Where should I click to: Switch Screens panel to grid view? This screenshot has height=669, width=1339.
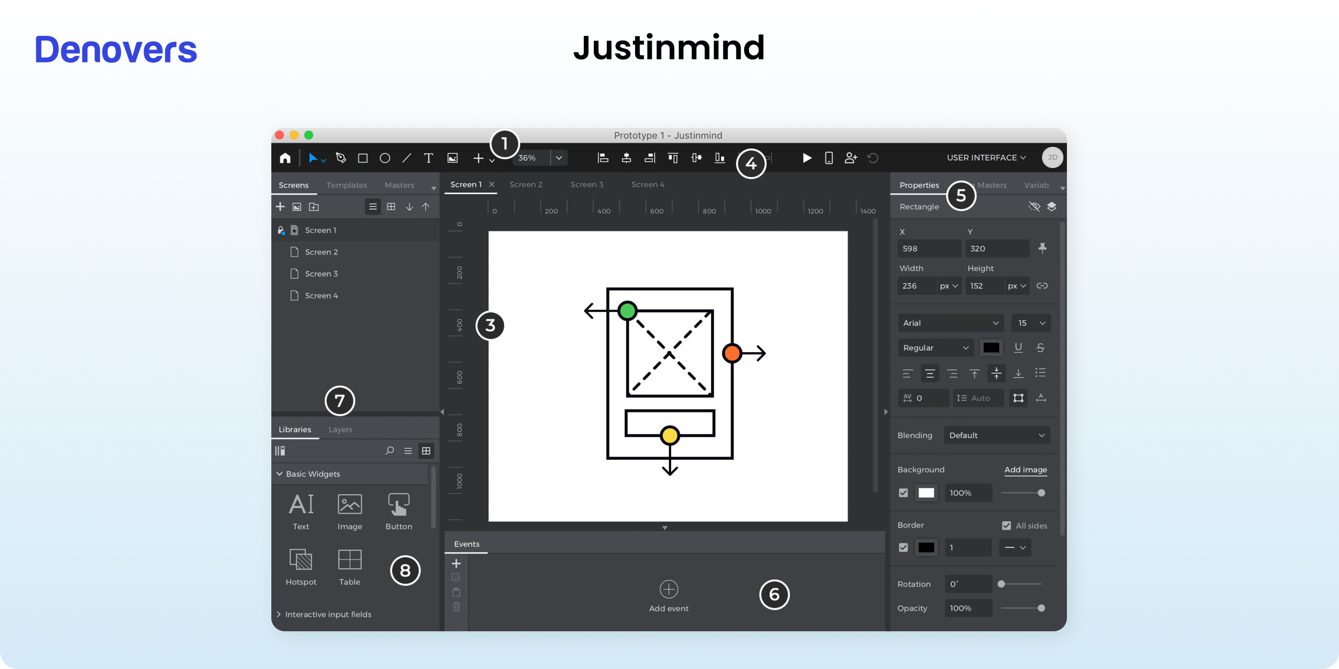click(x=391, y=207)
